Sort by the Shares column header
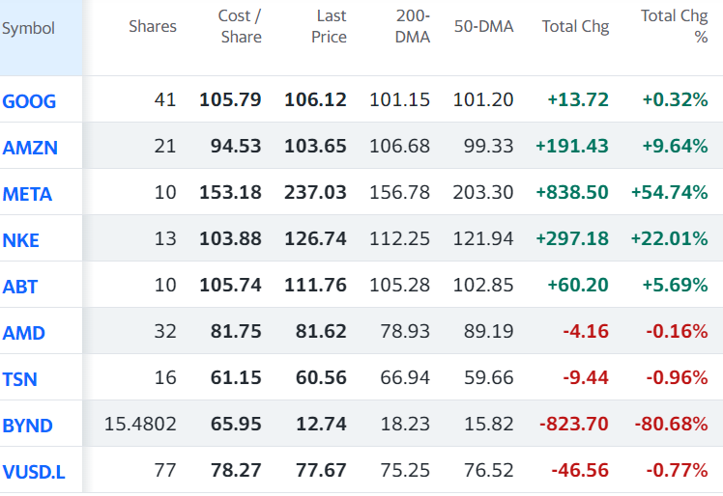This screenshot has width=723, height=496. tap(153, 27)
